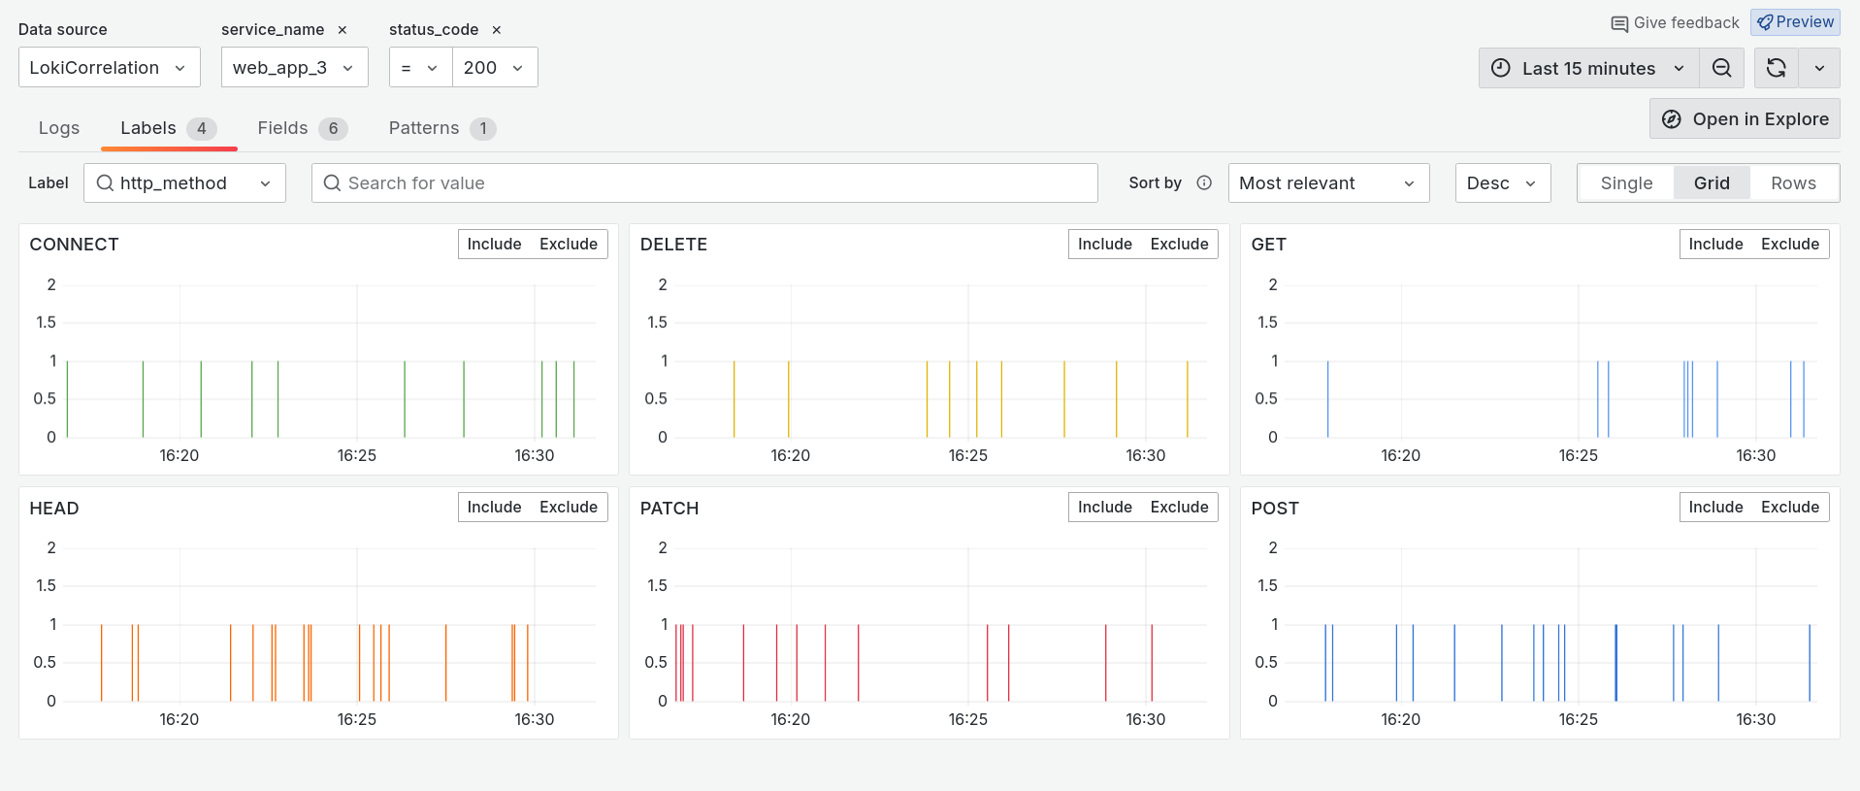Open the Last 15 minutes time picker
The width and height of the screenshot is (1860, 791).
pyautogui.click(x=1589, y=68)
